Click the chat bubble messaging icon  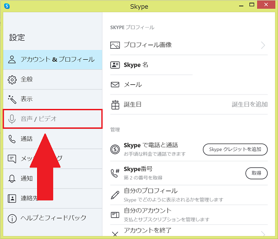pos(12,159)
